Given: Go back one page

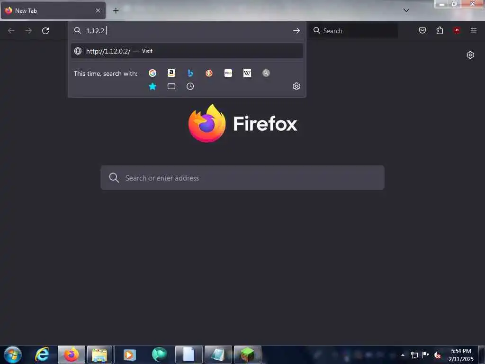Looking at the screenshot, I should pos(11,31).
